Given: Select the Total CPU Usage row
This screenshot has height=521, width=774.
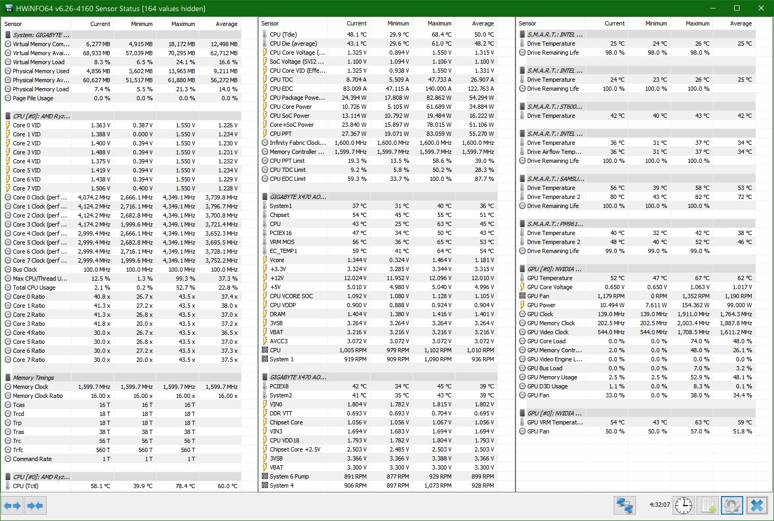Looking at the screenshot, I should pos(122,288).
